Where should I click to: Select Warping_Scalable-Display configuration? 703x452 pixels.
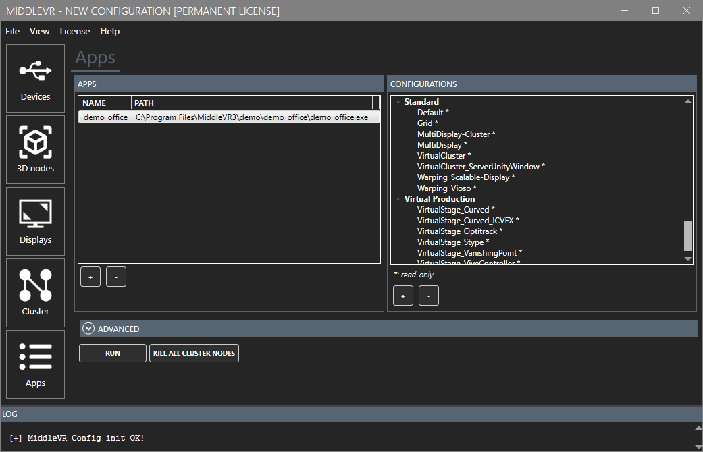466,177
